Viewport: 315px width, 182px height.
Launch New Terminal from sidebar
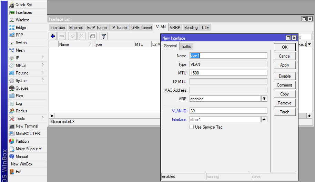click(27, 126)
